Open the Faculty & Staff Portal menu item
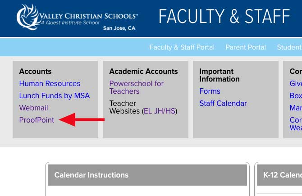This screenshot has height=196, width=302. pyautogui.click(x=182, y=47)
